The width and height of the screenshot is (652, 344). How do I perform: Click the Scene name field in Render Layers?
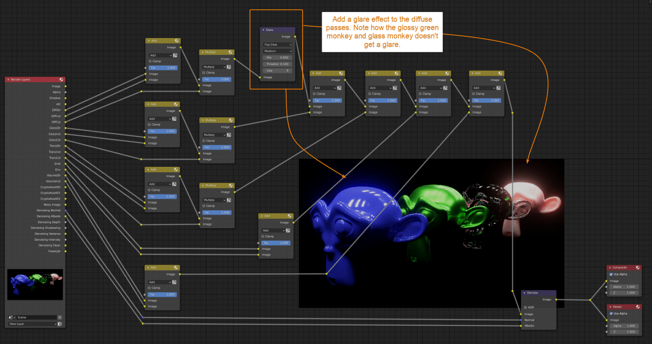[36, 317]
